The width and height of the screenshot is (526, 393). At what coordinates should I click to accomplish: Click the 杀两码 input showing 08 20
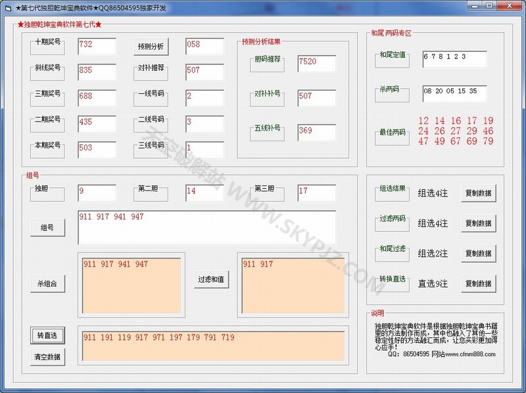coord(456,93)
